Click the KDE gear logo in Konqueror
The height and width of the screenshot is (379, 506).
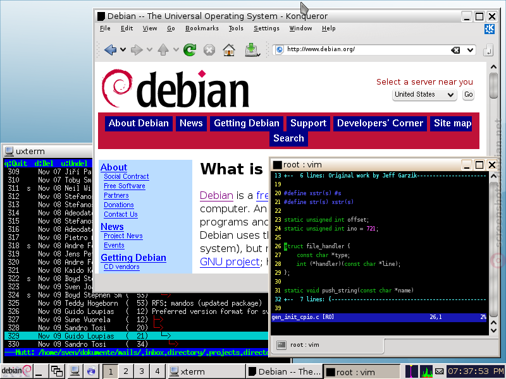[x=490, y=28]
